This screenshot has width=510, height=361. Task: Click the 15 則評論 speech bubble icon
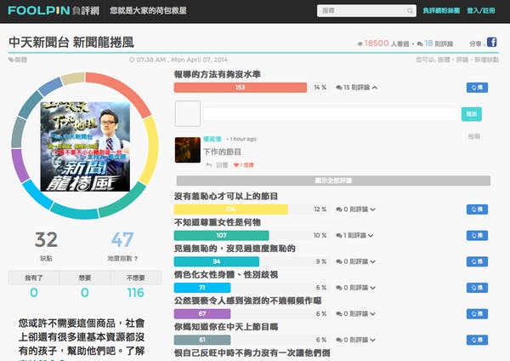(339, 88)
